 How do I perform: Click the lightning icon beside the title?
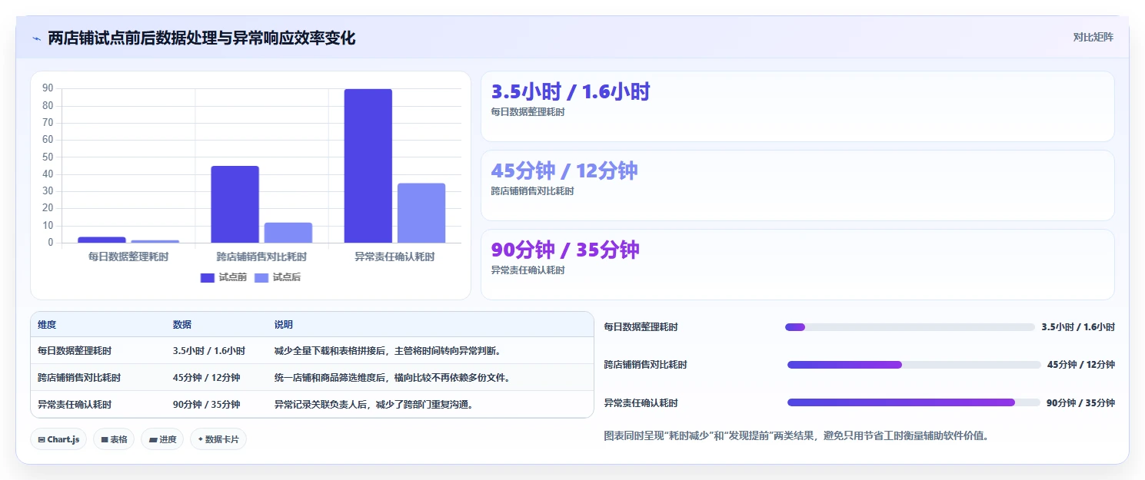tap(36, 38)
